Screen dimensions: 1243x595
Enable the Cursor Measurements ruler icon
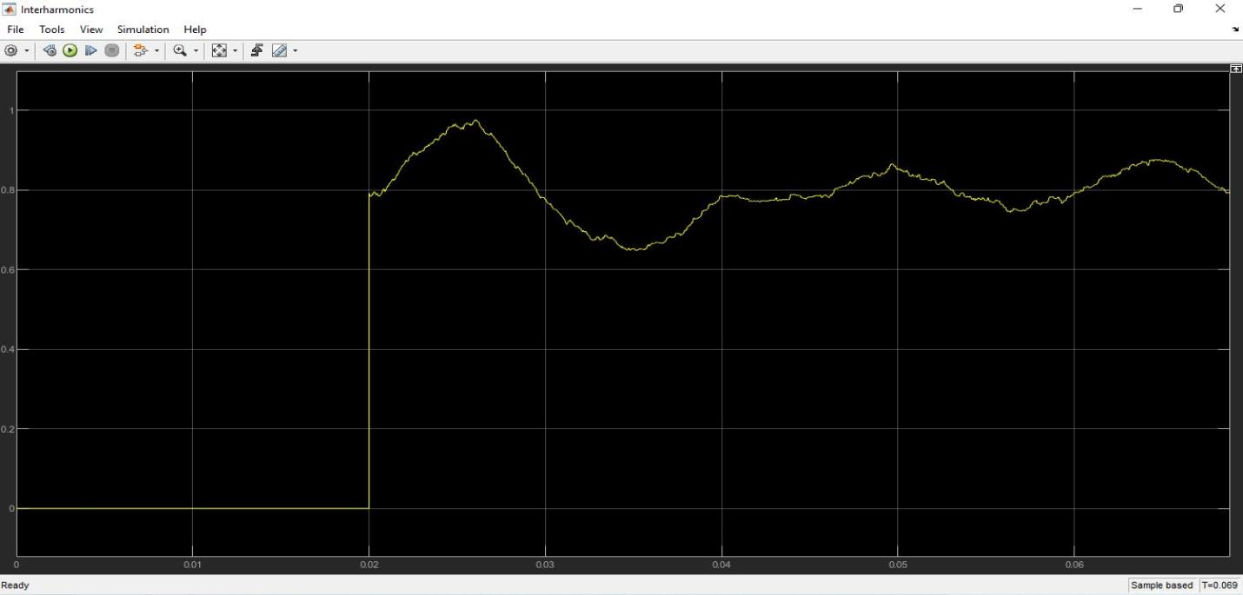pos(280,50)
